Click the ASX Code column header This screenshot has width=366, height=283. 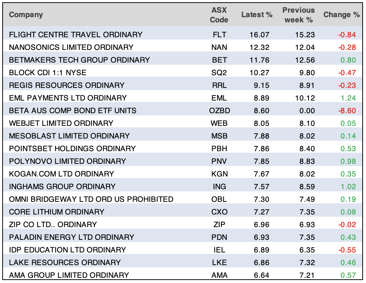click(219, 15)
